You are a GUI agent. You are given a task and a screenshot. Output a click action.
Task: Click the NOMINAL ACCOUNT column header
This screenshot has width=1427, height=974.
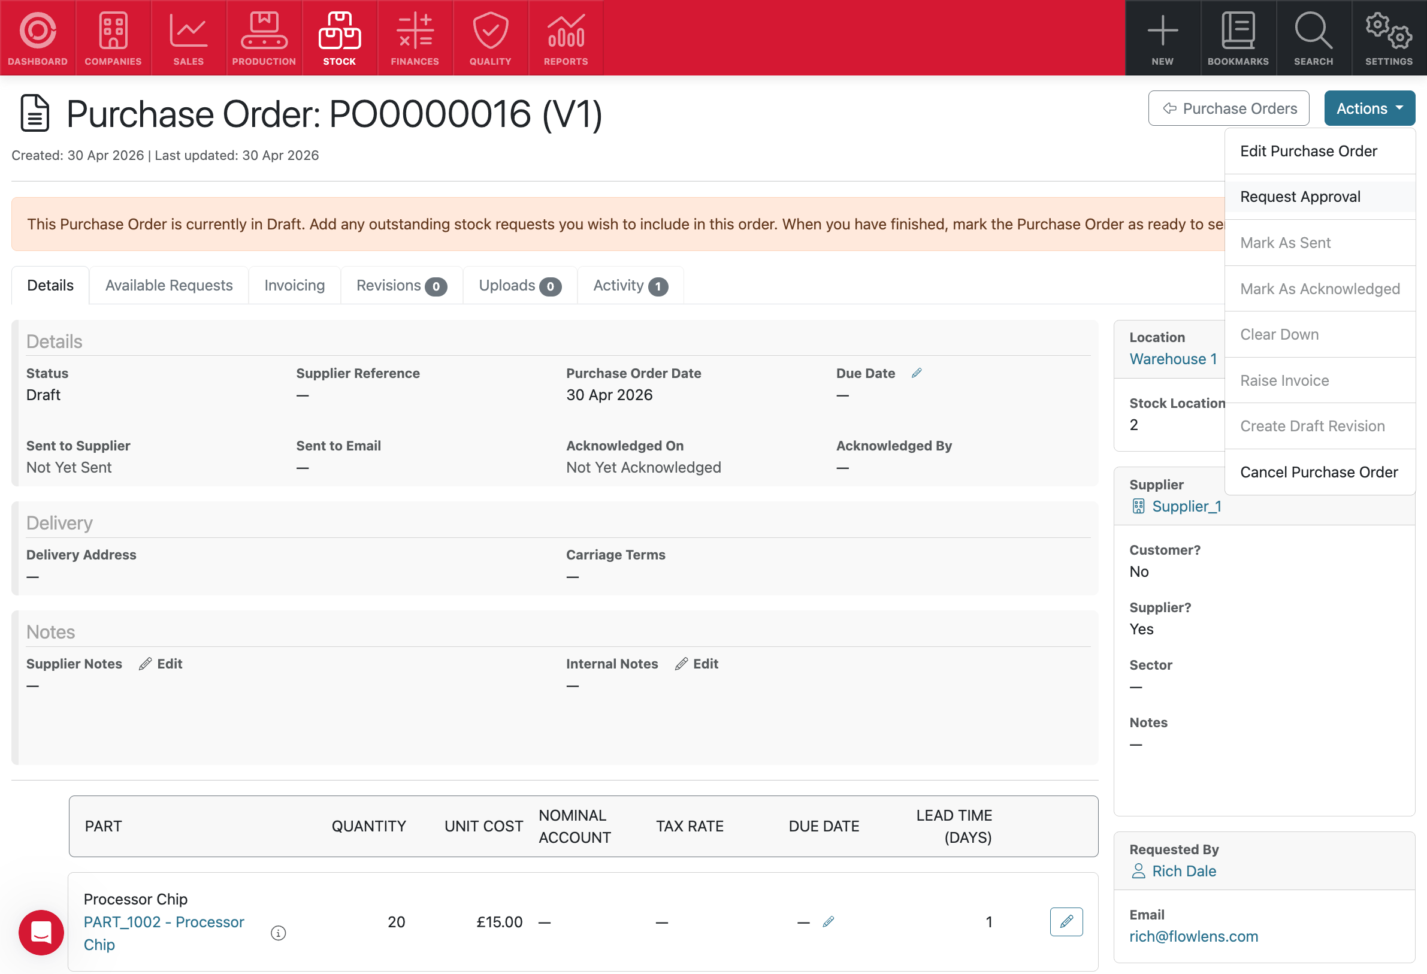tap(575, 826)
